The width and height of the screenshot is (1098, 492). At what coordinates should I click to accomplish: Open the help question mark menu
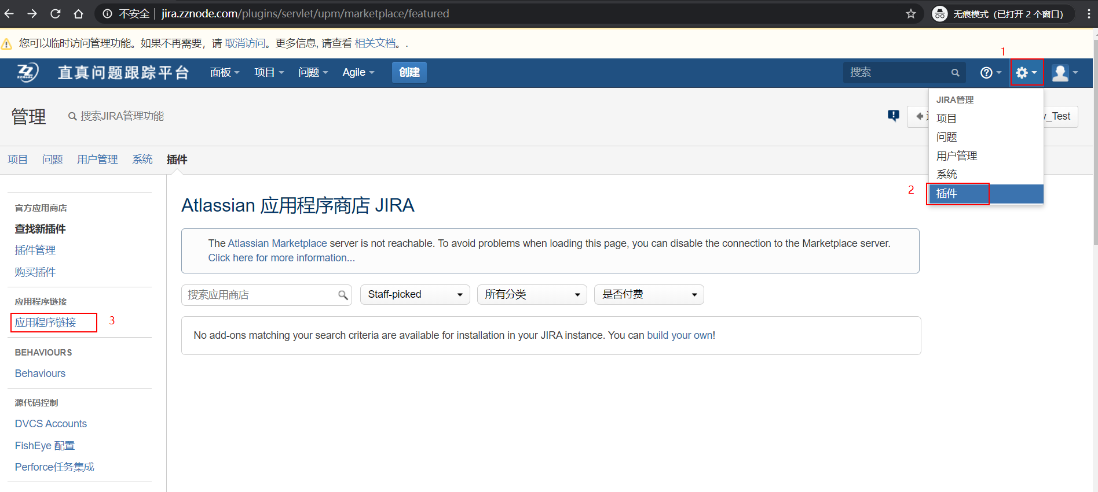pyautogui.click(x=990, y=73)
